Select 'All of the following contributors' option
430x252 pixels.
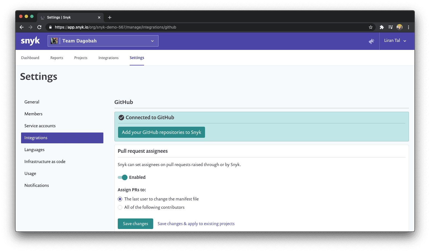point(120,207)
